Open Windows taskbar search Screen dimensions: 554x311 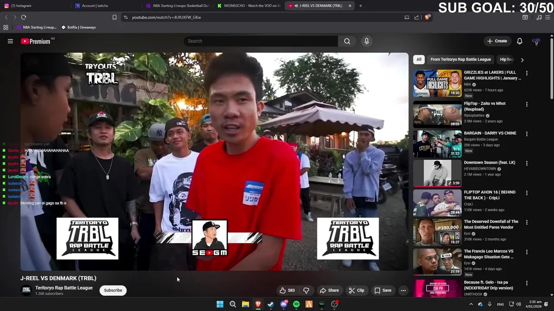(232, 304)
